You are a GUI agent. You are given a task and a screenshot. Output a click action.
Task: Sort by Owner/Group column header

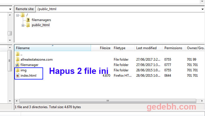point(195,48)
